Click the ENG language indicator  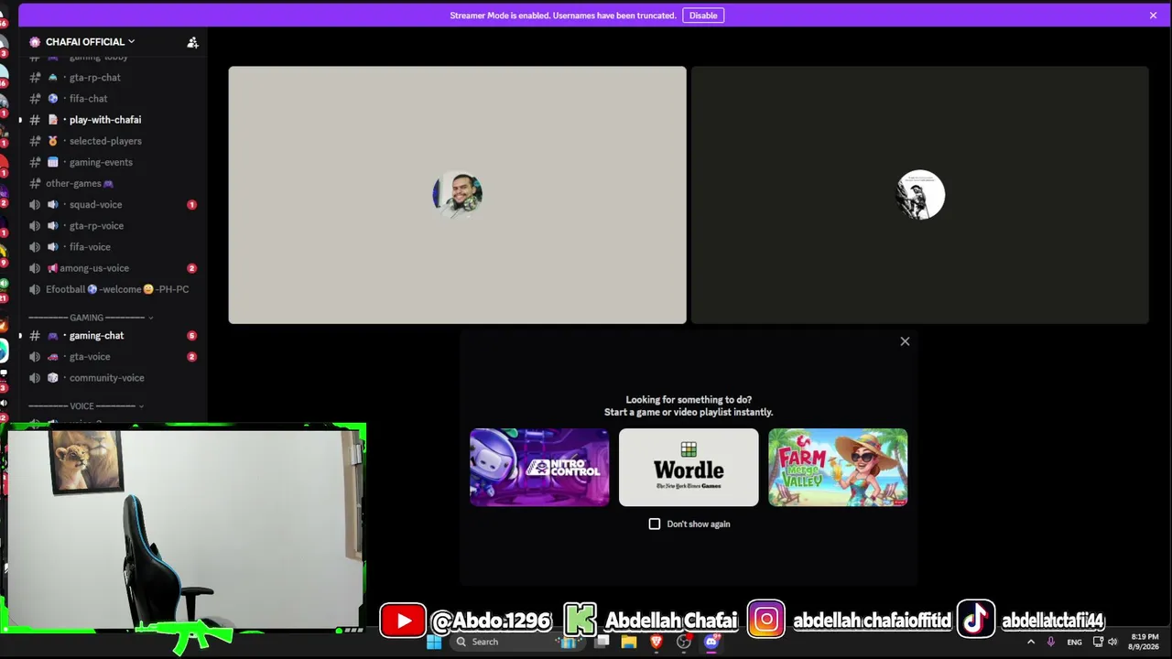(x=1075, y=643)
